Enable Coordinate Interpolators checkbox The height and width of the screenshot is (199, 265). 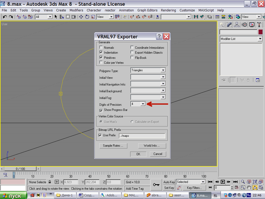coord(132,47)
